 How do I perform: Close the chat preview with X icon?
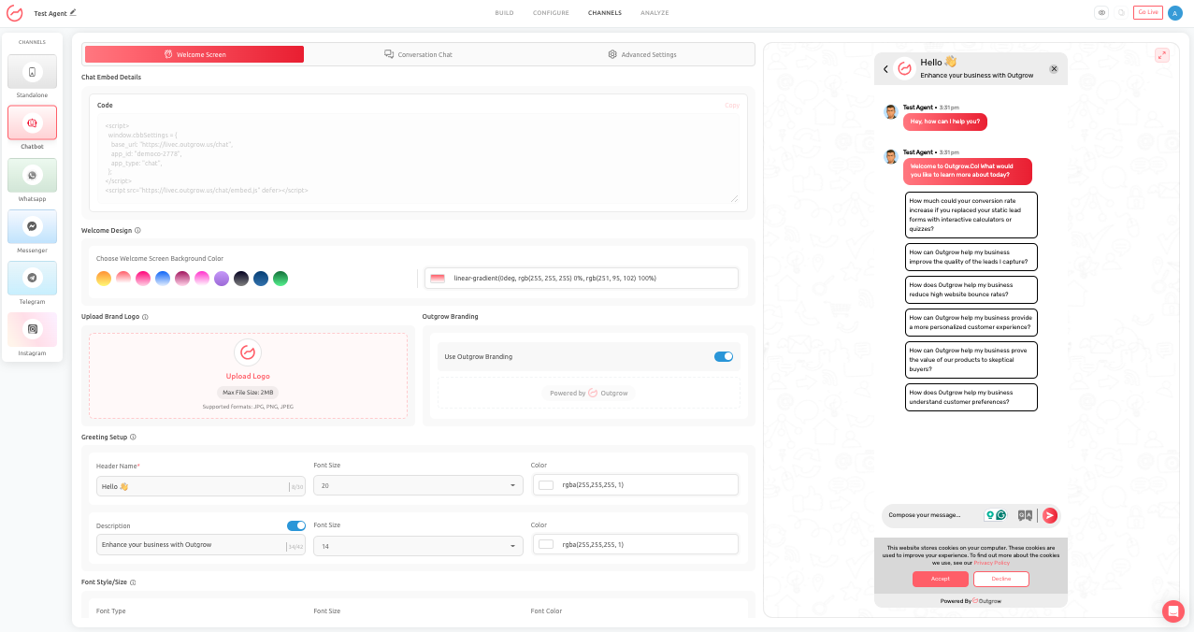tap(1054, 69)
